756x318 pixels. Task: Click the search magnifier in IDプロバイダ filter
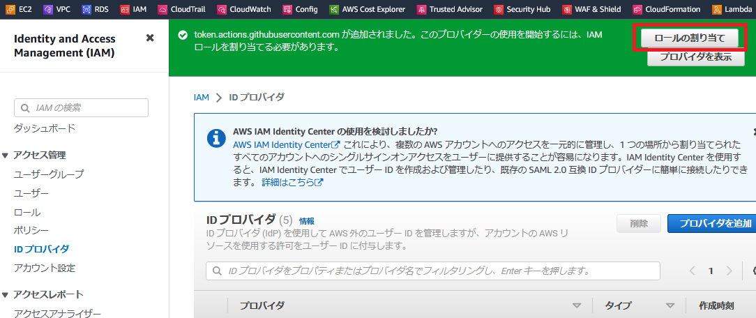pos(217,271)
